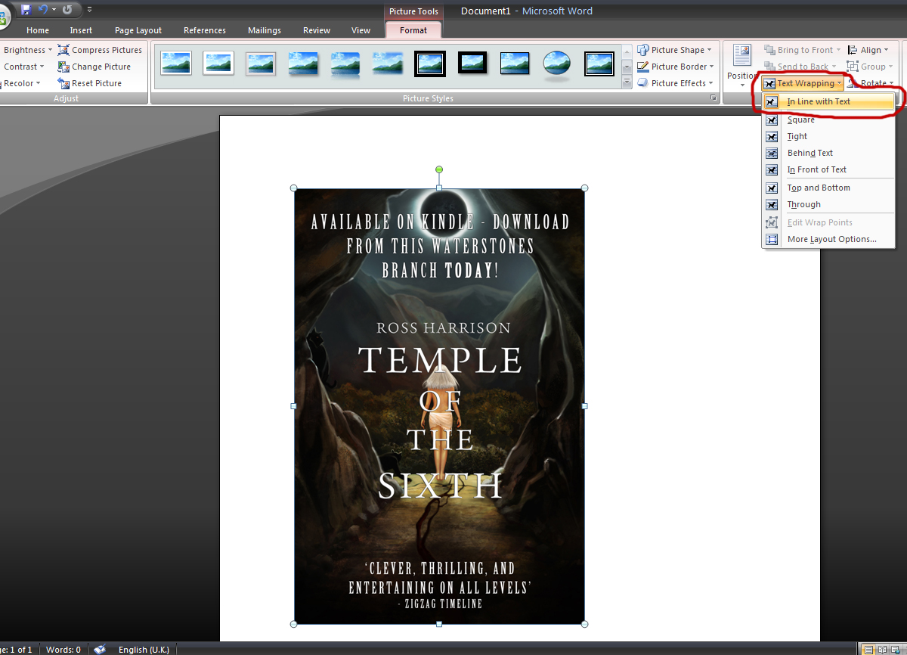Click the green rotation handle above picture
This screenshot has width=907, height=655.
(x=439, y=169)
